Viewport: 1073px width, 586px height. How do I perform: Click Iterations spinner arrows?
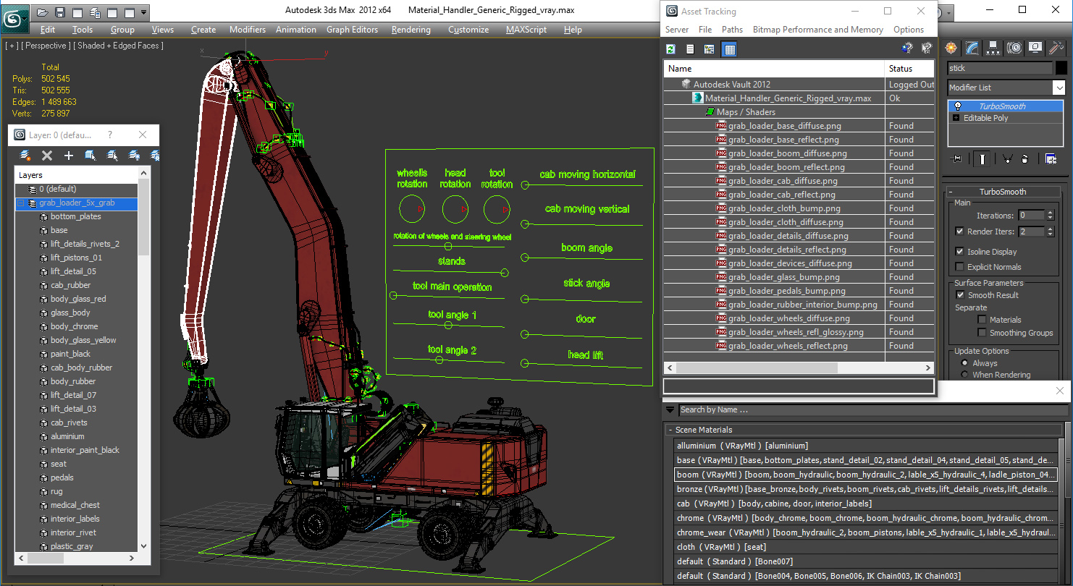pos(1050,215)
